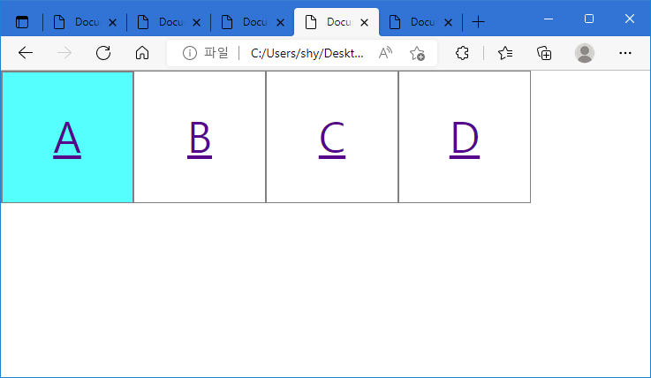
Task: Expand Settings and more ellipsis menu
Action: click(625, 53)
